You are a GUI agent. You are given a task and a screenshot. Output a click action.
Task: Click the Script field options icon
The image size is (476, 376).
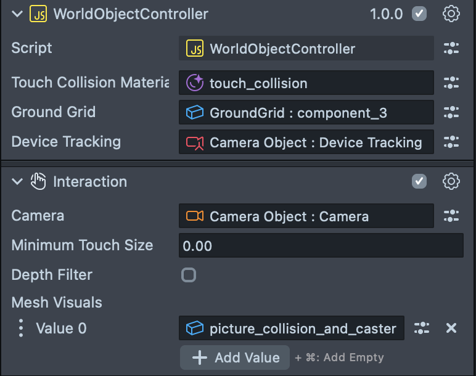coord(451,49)
